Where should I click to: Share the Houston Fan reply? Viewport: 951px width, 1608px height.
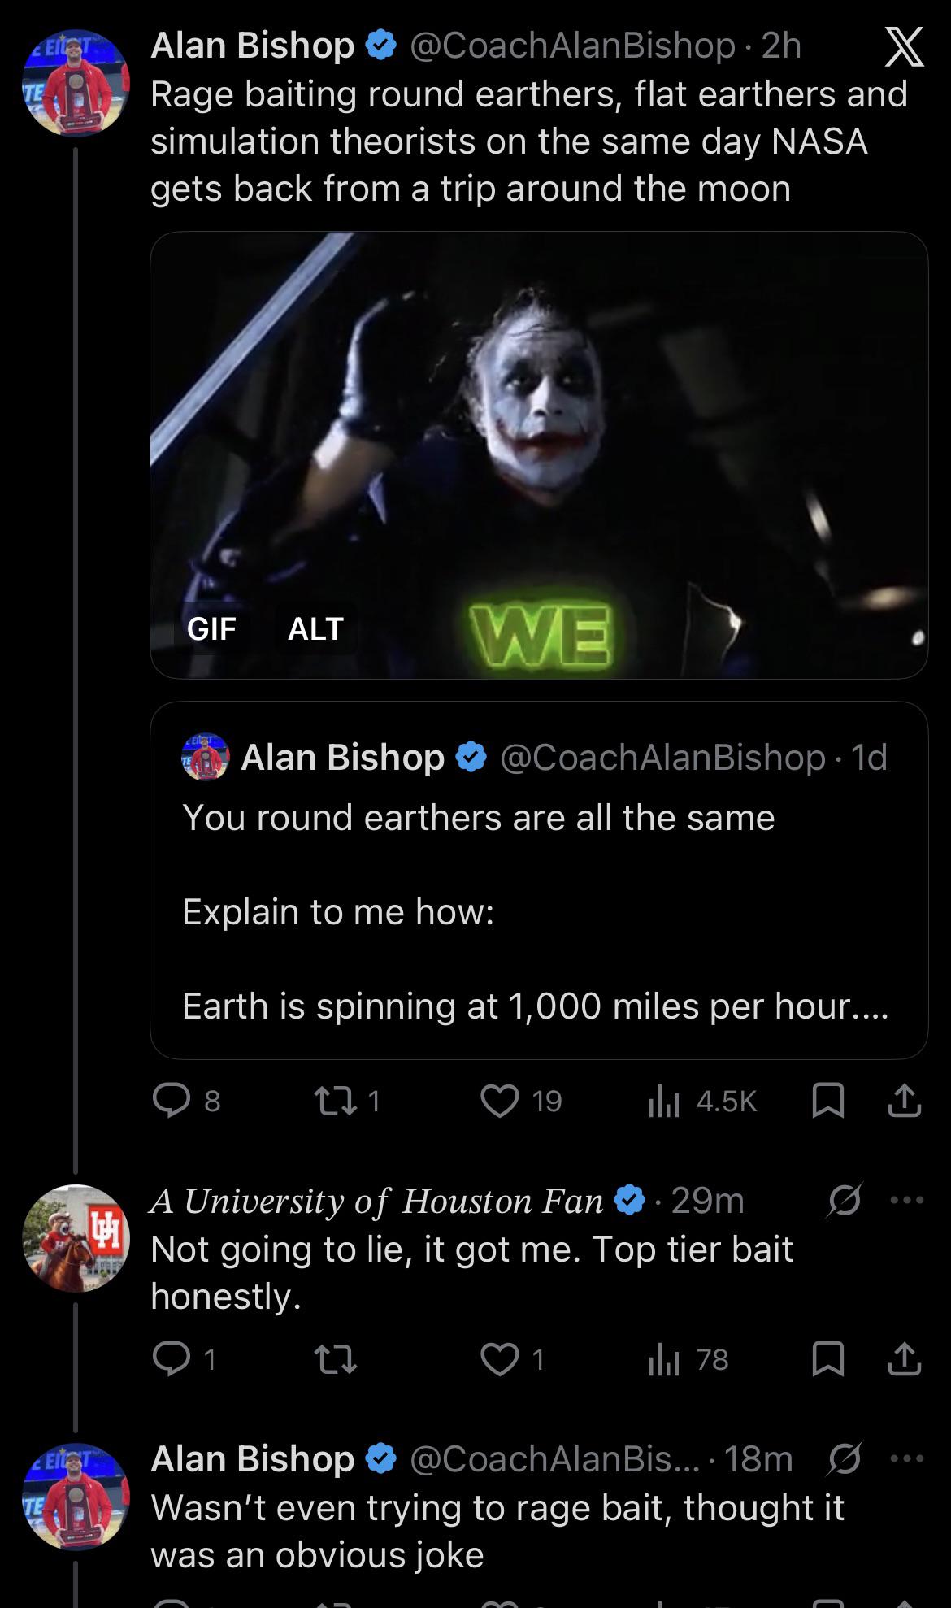[904, 1359]
